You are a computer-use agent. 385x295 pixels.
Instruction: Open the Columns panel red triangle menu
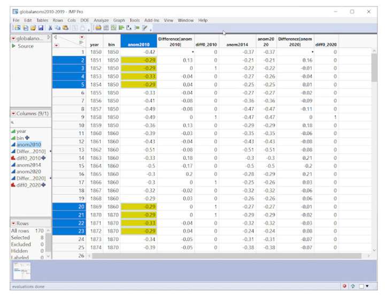tap(13, 114)
